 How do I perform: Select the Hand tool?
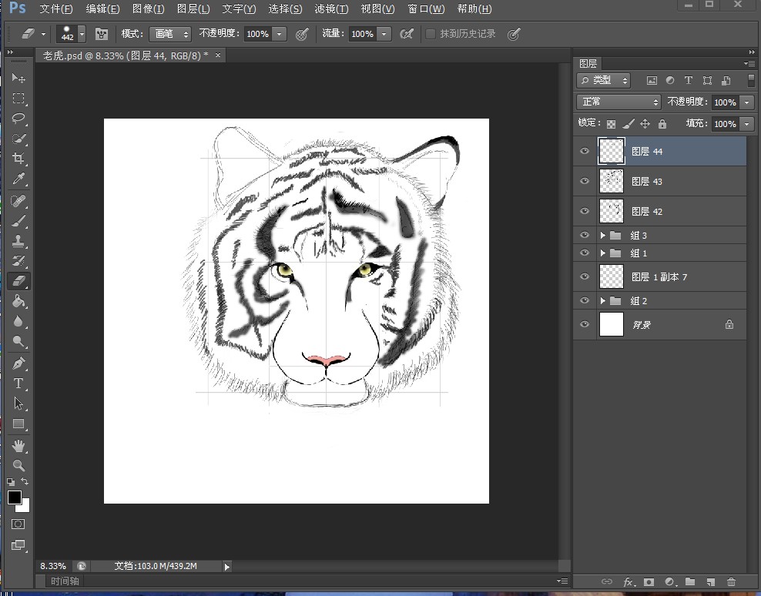pyautogui.click(x=18, y=446)
